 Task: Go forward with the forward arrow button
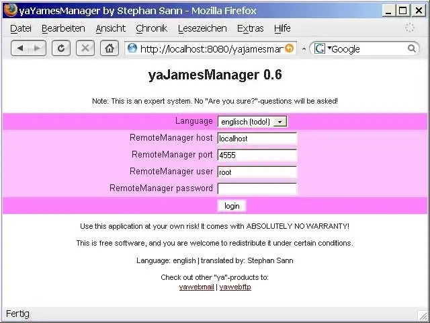point(37,48)
